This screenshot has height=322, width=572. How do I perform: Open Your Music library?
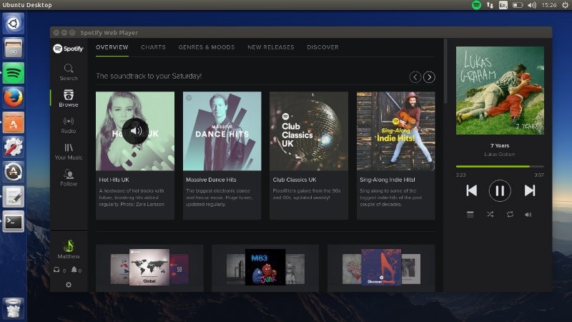69,152
